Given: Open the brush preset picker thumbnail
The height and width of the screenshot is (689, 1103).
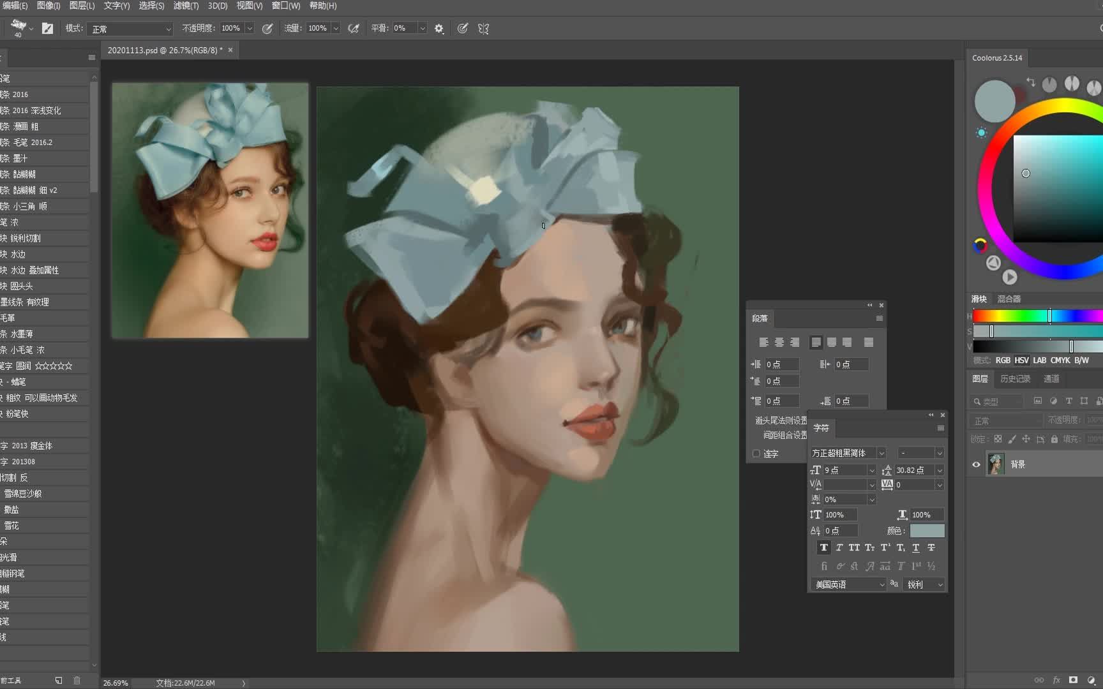Looking at the screenshot, I should pos(19,27).
